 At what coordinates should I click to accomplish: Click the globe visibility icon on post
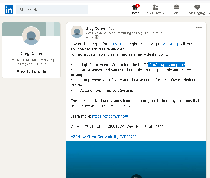pyautogui.click(x=96, y=37)
